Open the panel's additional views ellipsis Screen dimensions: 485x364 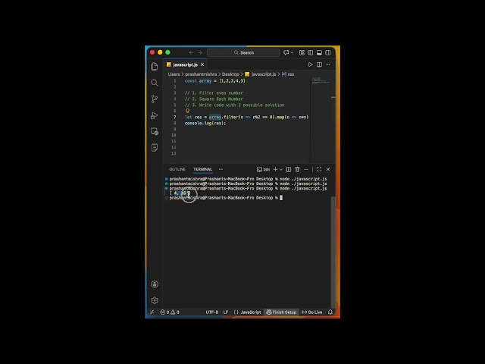[221, 169]
